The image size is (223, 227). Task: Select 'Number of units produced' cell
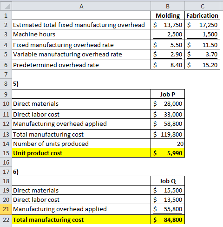[x=81, y=144]
